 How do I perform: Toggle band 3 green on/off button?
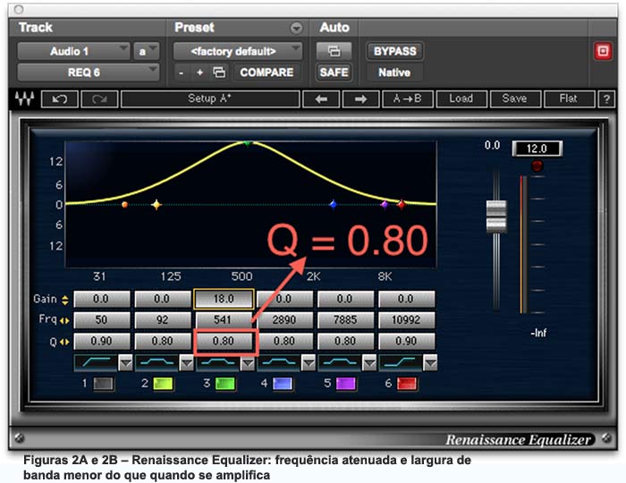click(225, 384)
